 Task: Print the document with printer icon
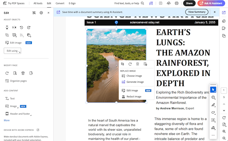coord(177,3)
